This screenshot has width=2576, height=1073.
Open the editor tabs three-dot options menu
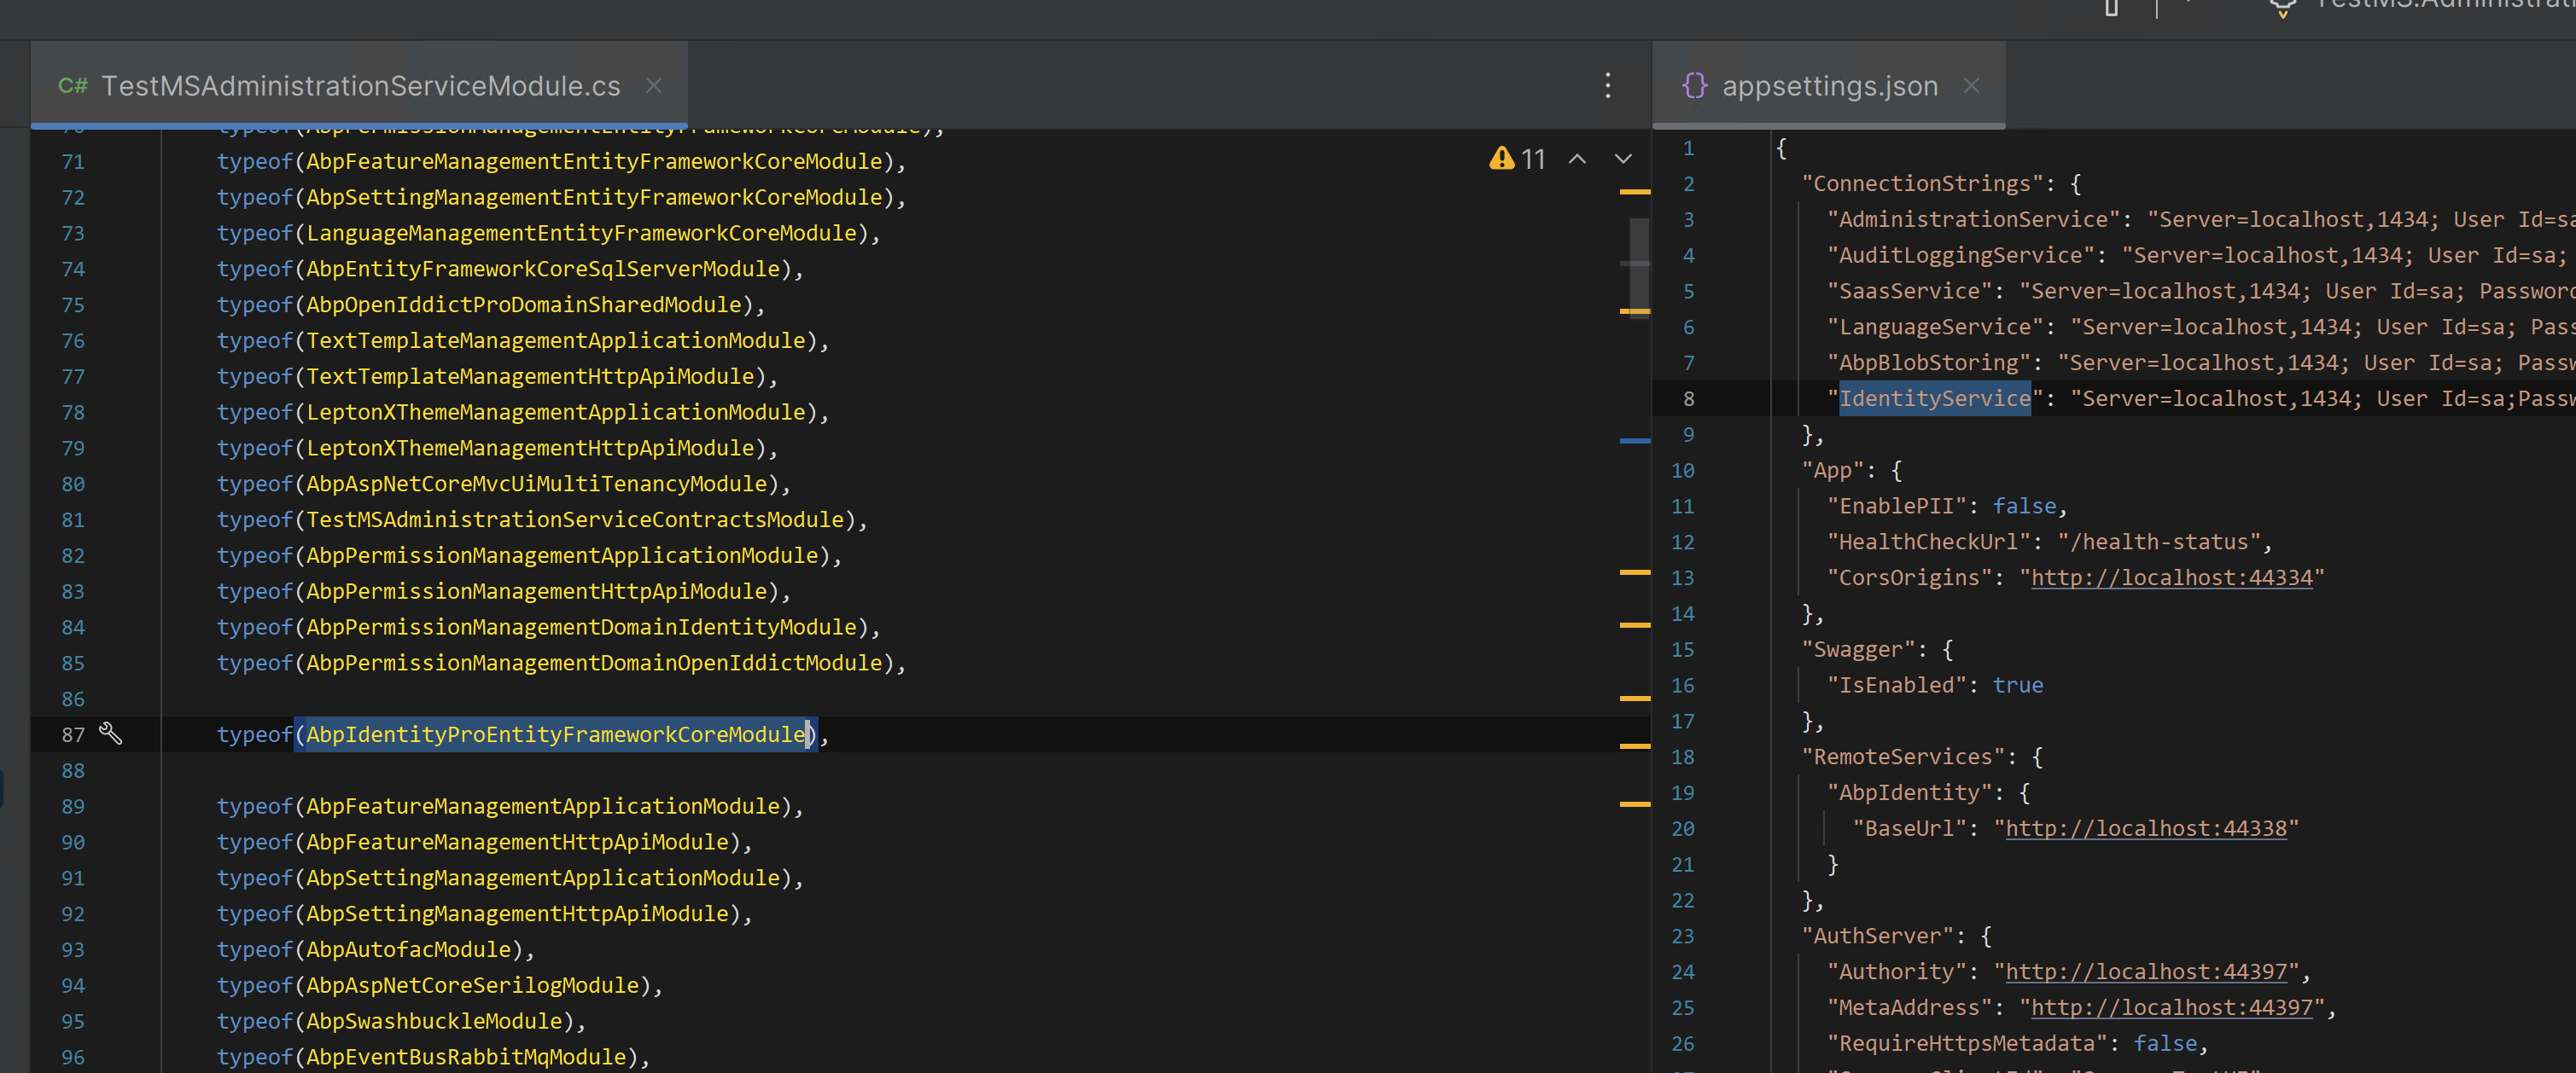click(1607, 86)
